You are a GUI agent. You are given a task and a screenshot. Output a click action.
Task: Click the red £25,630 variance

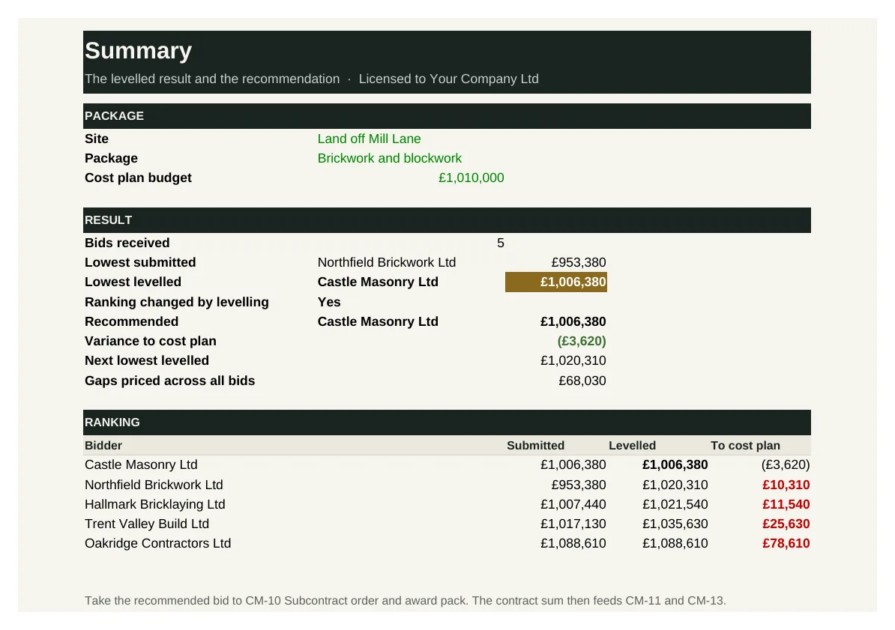786,524
